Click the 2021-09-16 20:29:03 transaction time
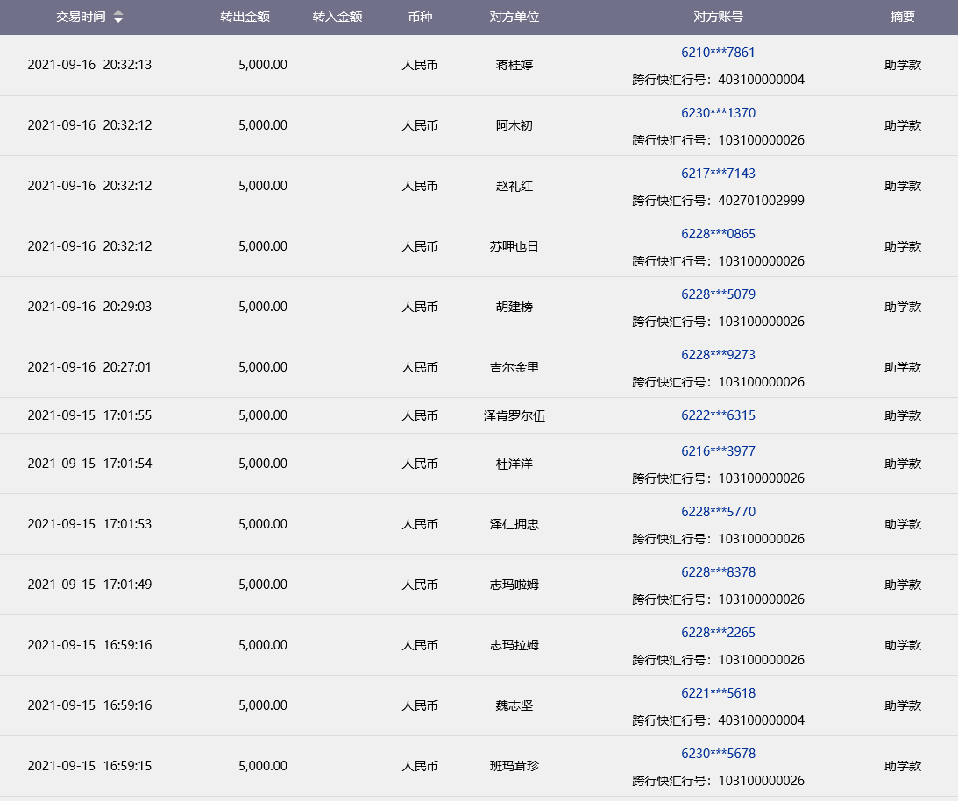Screen dimensions: 958x801 tap(89, 307)
